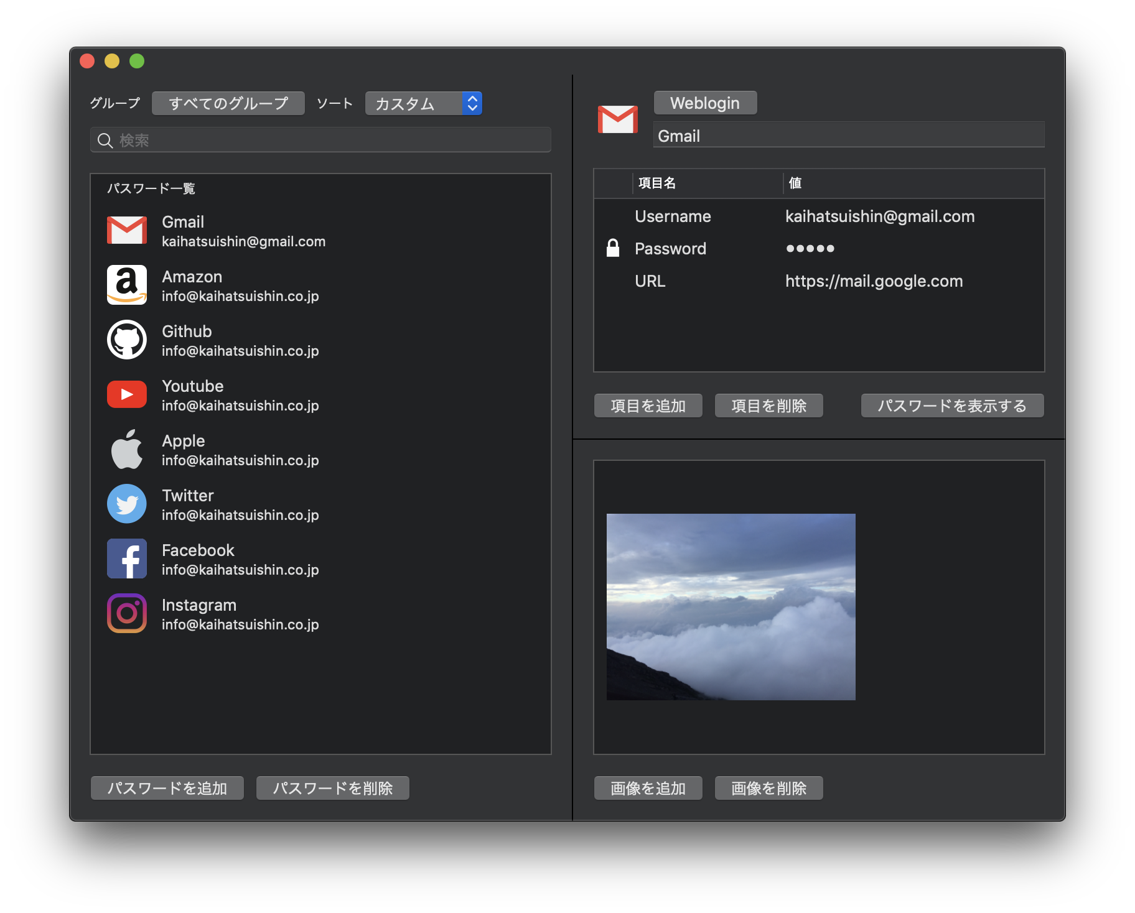Select the Gmail entry title in the list
The image size is (1135, 913).
pos(183,222)
